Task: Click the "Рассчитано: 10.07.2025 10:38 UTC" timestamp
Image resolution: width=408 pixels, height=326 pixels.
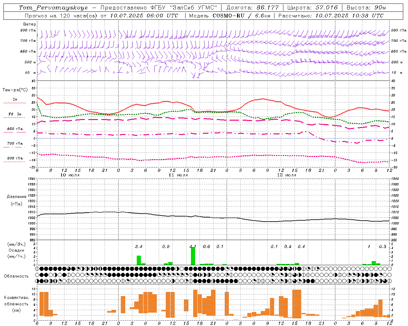Action: [331, 16]
